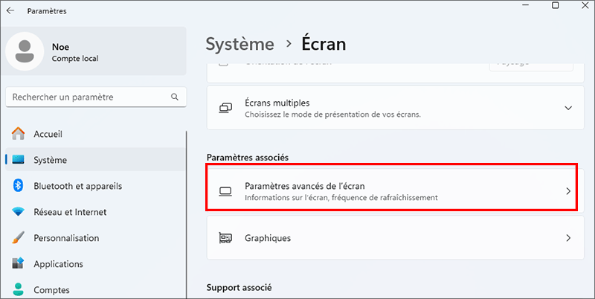Go to Personnalisation settings
The image size is (595, 299).
(x=66, y=238)
